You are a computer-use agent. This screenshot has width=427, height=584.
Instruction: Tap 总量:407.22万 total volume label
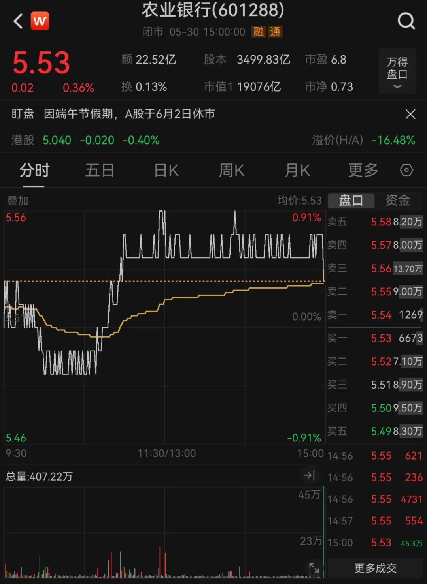[x=39, y=477]
